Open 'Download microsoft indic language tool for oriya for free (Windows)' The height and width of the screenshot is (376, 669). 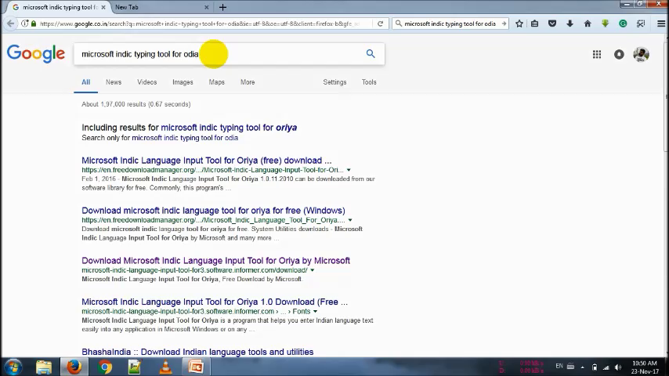[213, 211]
